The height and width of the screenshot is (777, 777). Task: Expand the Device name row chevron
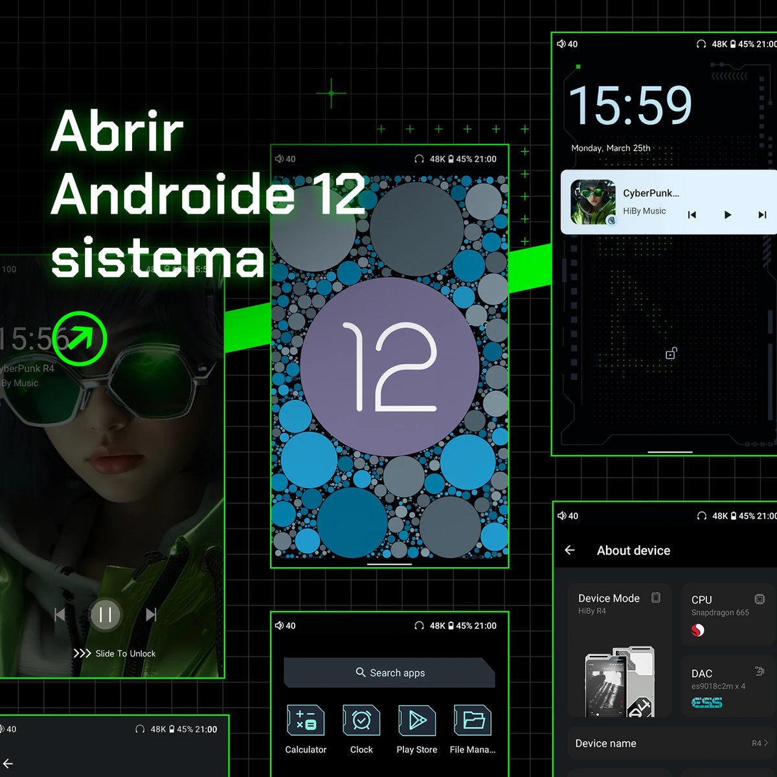[x=766, y=743]
